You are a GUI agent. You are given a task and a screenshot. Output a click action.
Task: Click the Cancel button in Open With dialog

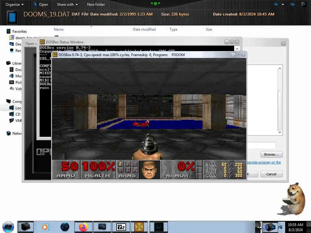click(271, 174)
